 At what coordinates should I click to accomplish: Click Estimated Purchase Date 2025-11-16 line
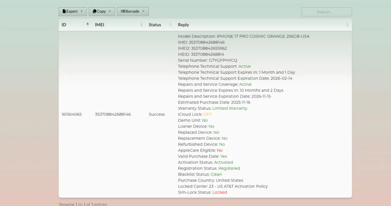[214, 102]
